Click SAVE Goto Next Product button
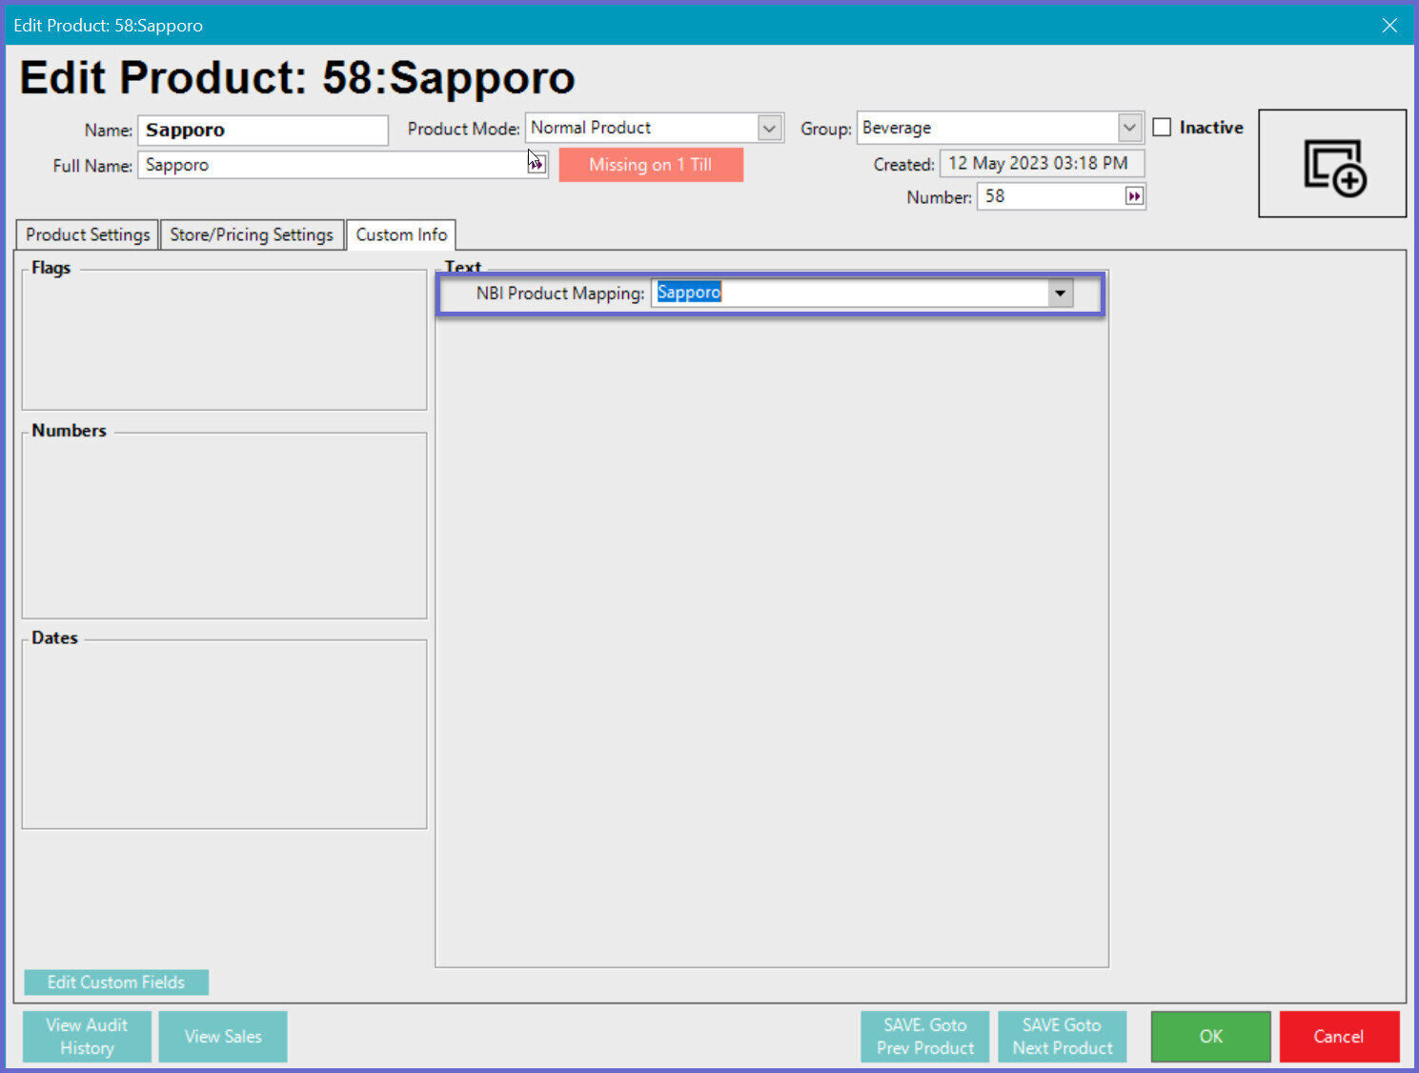This screenshot has height=1073, width=1419. pyautogui.click(x=1063, y=1036)
